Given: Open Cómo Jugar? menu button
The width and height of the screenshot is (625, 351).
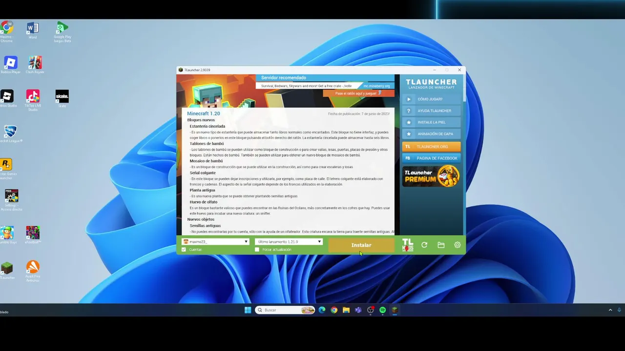Looking at the screenshot, I should click(432, 99).
